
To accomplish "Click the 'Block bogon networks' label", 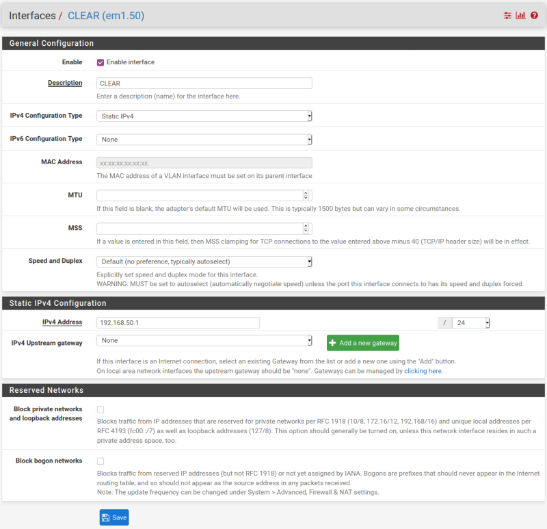I will click(49, 461).
